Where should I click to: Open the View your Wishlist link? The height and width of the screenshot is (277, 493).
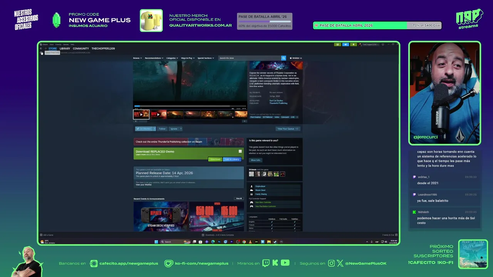(x=144, y=185)
